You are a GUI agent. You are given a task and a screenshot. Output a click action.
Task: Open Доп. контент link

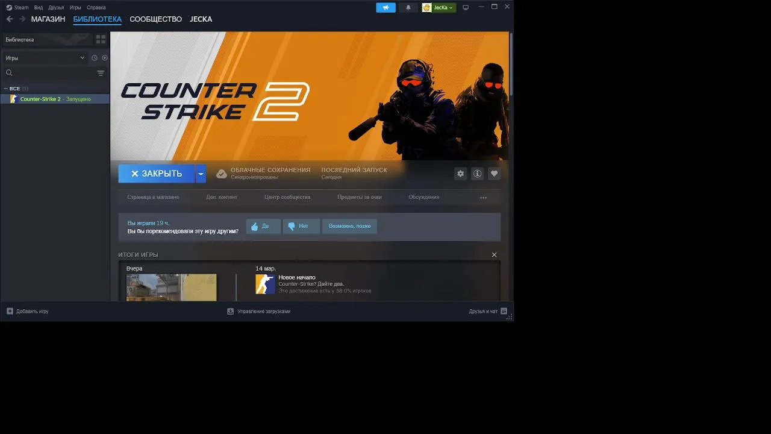click(222, 197)
